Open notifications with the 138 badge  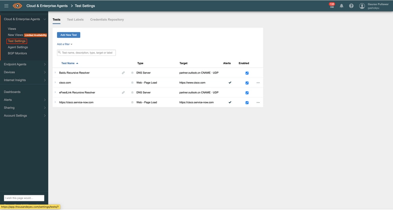tap(332, 6)
